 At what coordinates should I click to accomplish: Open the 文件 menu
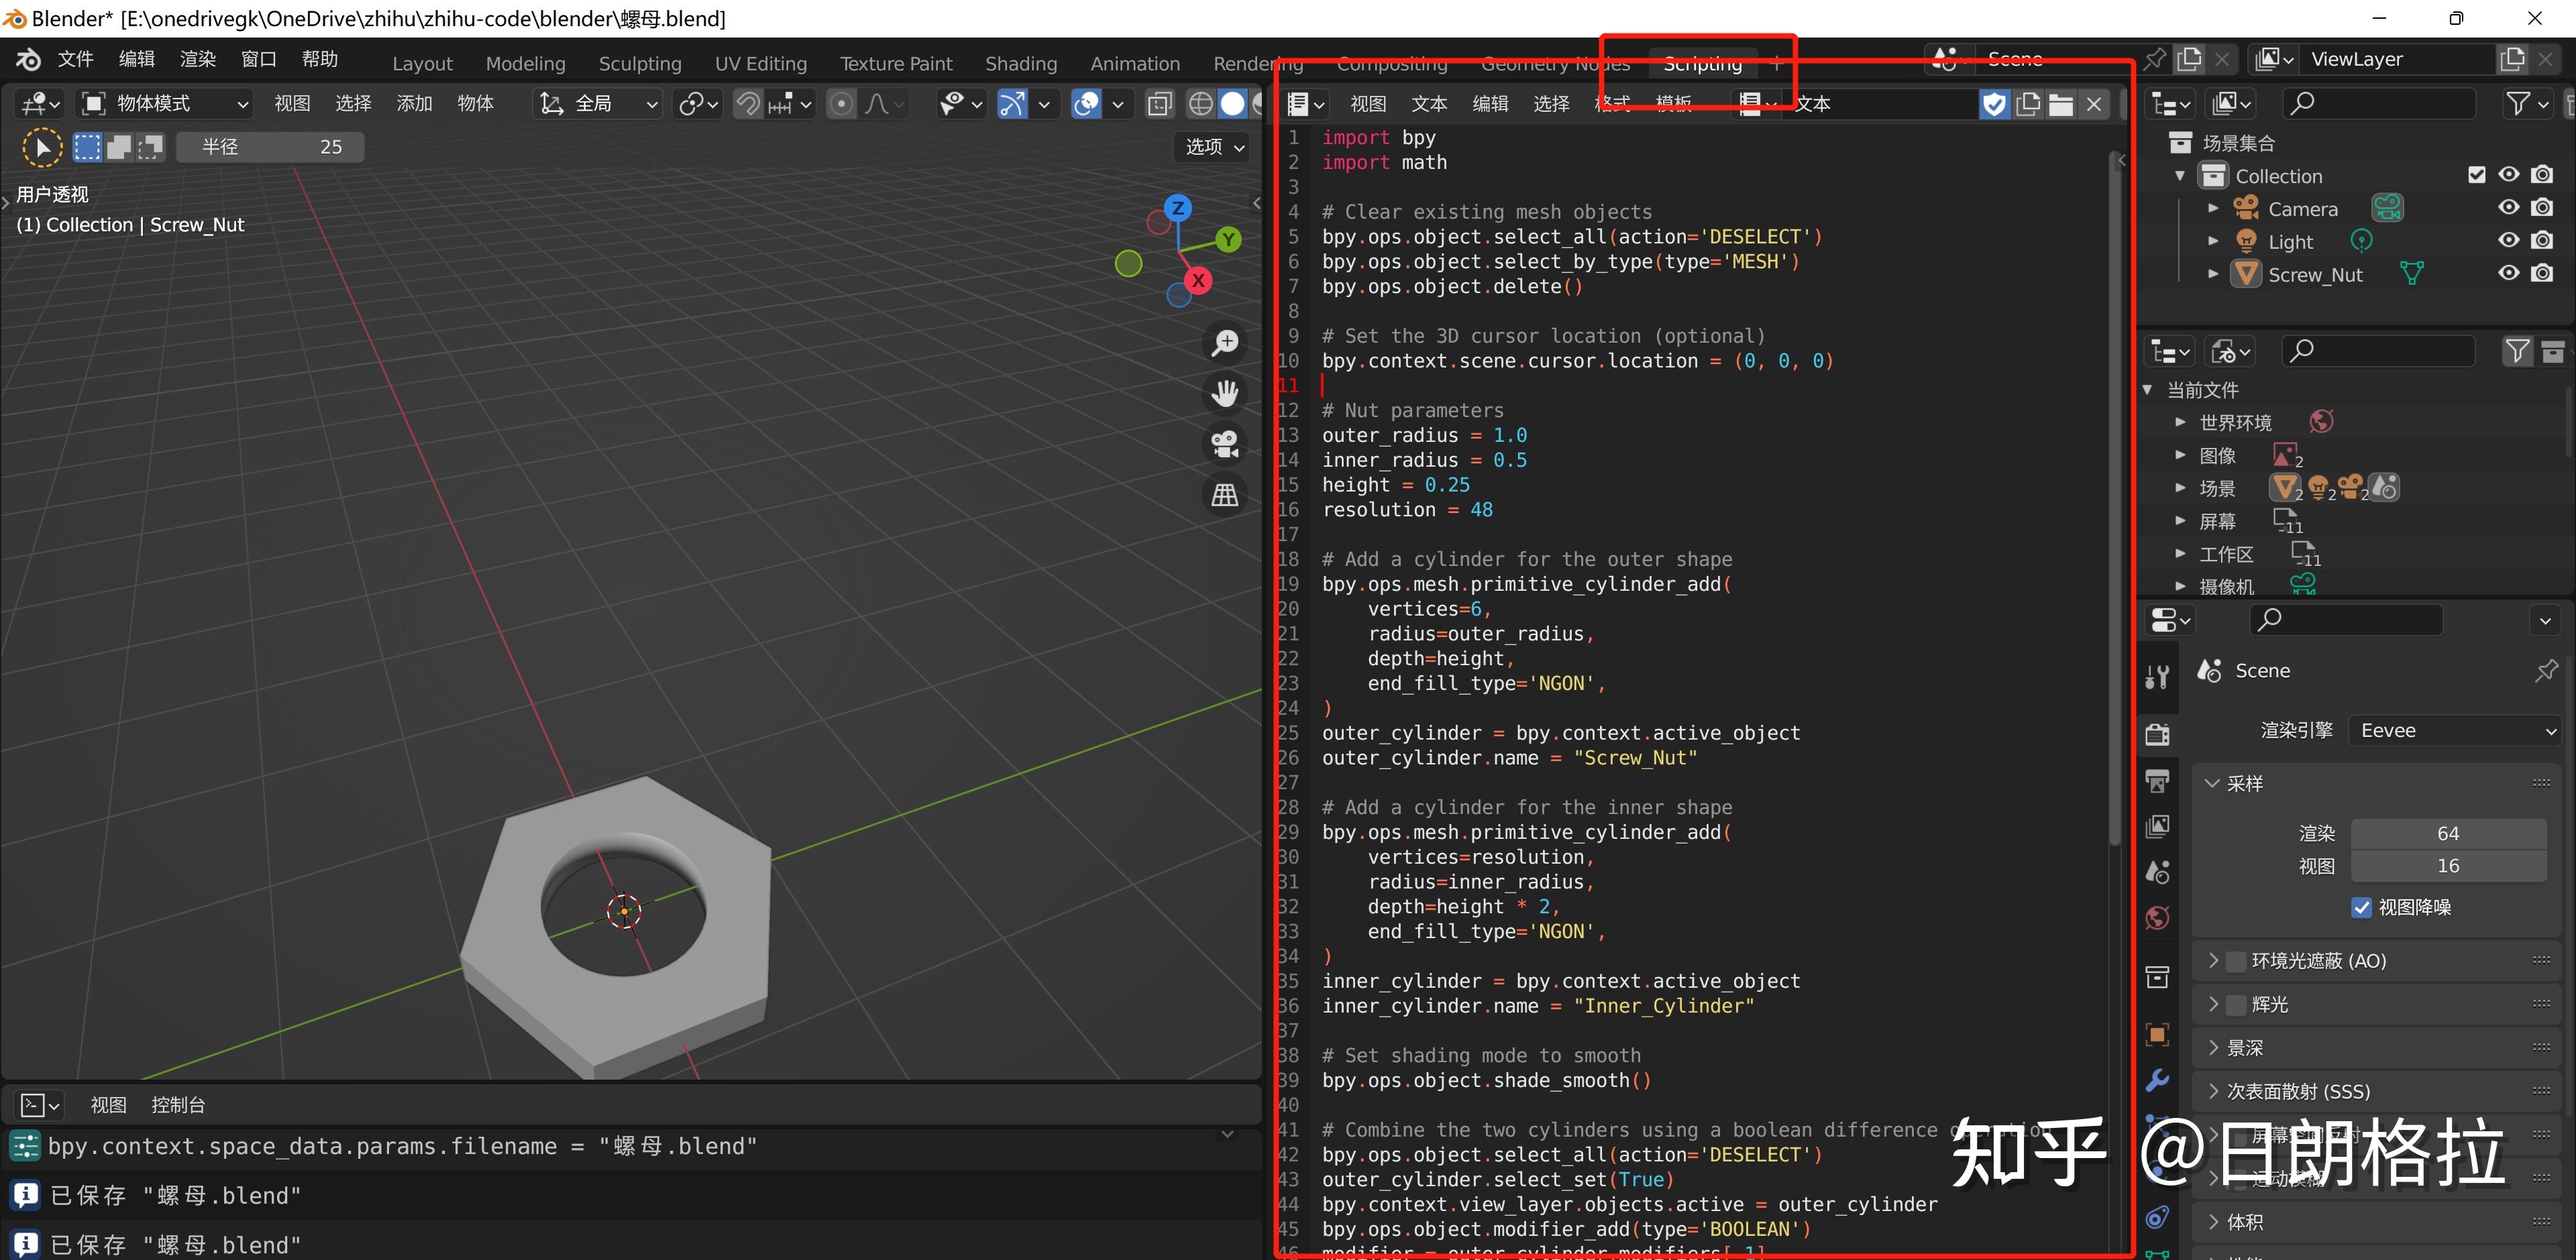click(x=75, y=58)
